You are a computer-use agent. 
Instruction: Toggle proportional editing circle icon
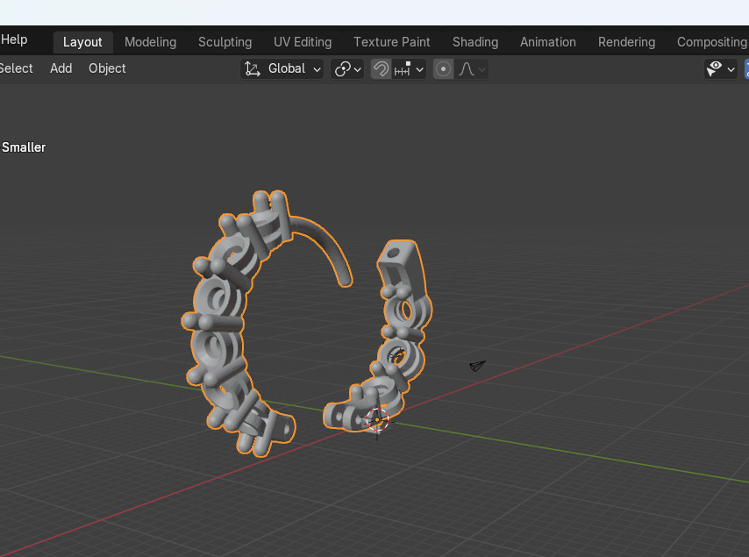click(x=444, y=68)
